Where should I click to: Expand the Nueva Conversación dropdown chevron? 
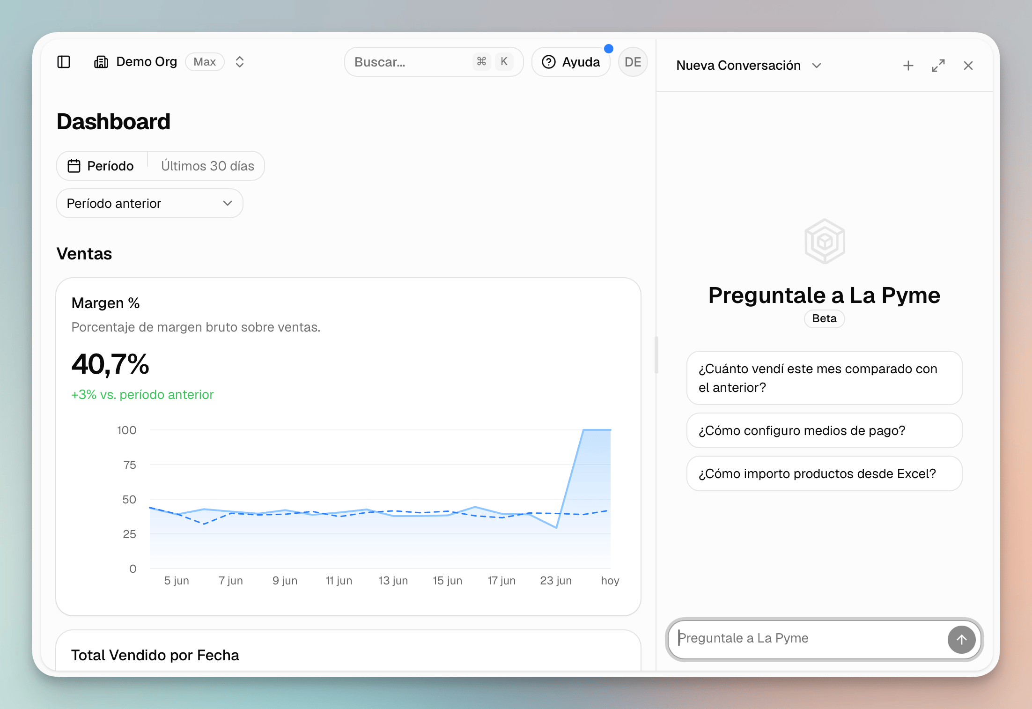[817, 66]
